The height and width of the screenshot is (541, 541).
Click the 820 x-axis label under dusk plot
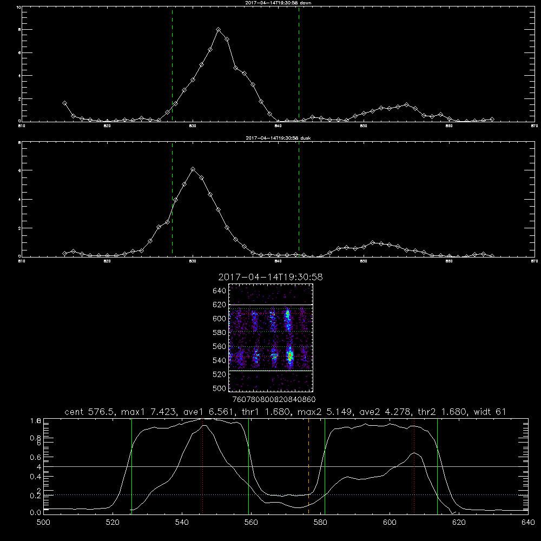[107, 261]
